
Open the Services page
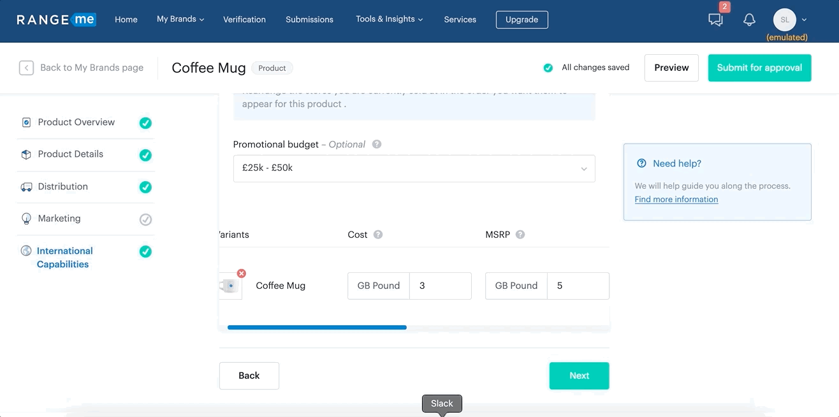point(460,19)
